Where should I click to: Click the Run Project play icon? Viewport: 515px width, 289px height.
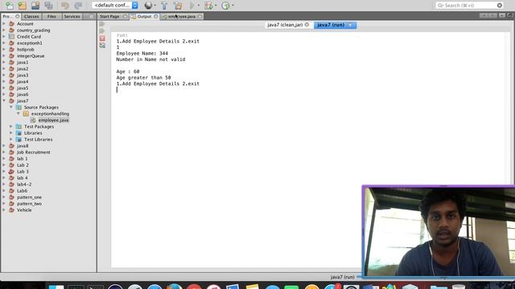192,6
